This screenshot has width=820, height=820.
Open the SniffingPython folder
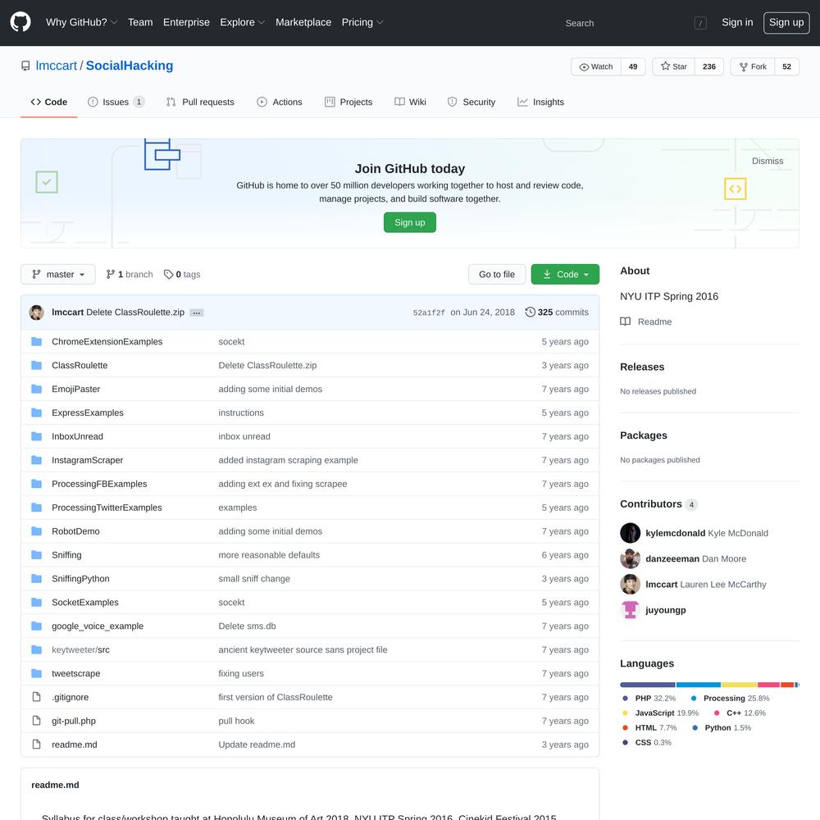pos(80,579)
